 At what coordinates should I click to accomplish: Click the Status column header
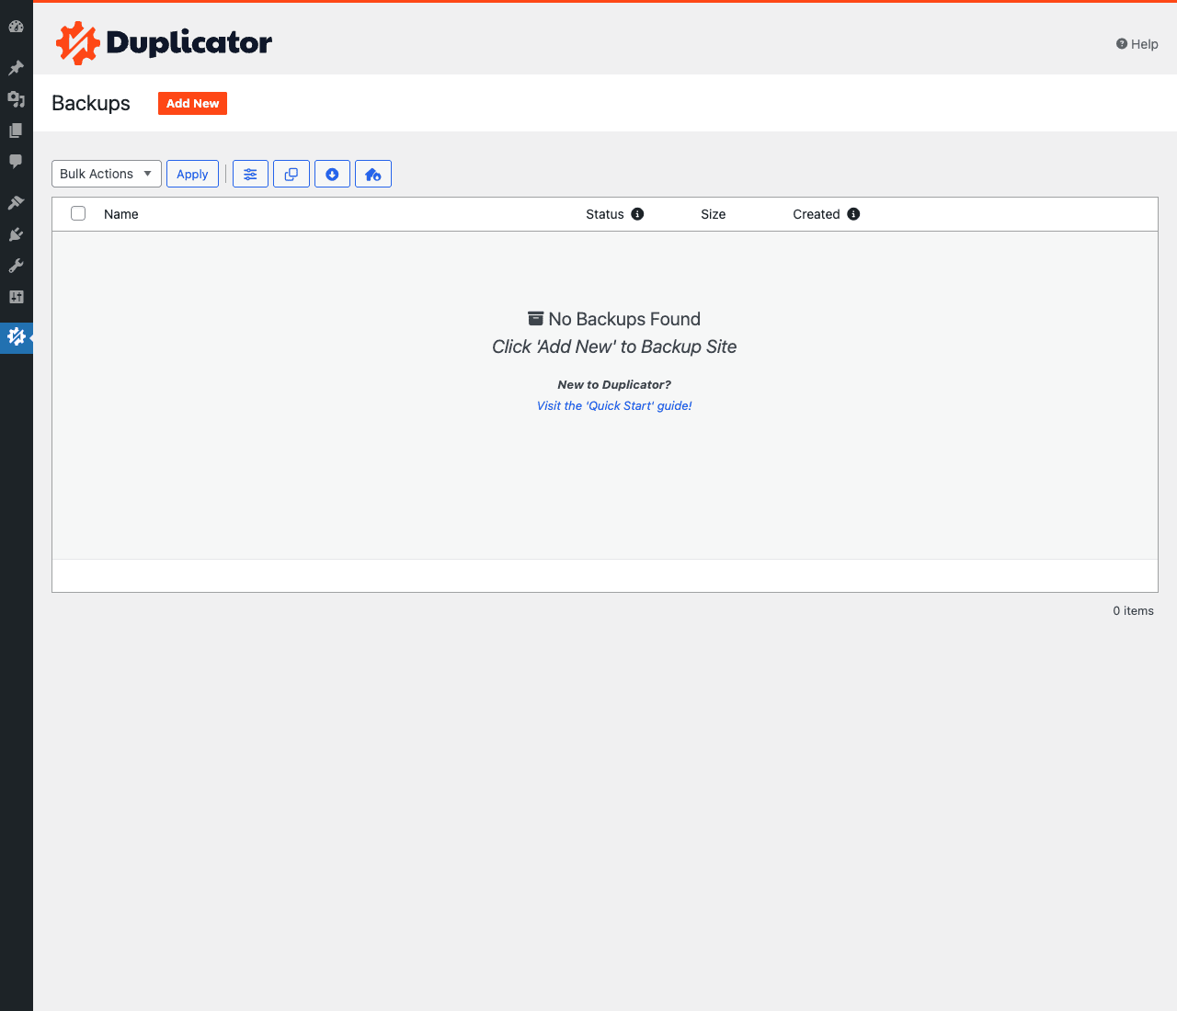[x=605, y=214]
